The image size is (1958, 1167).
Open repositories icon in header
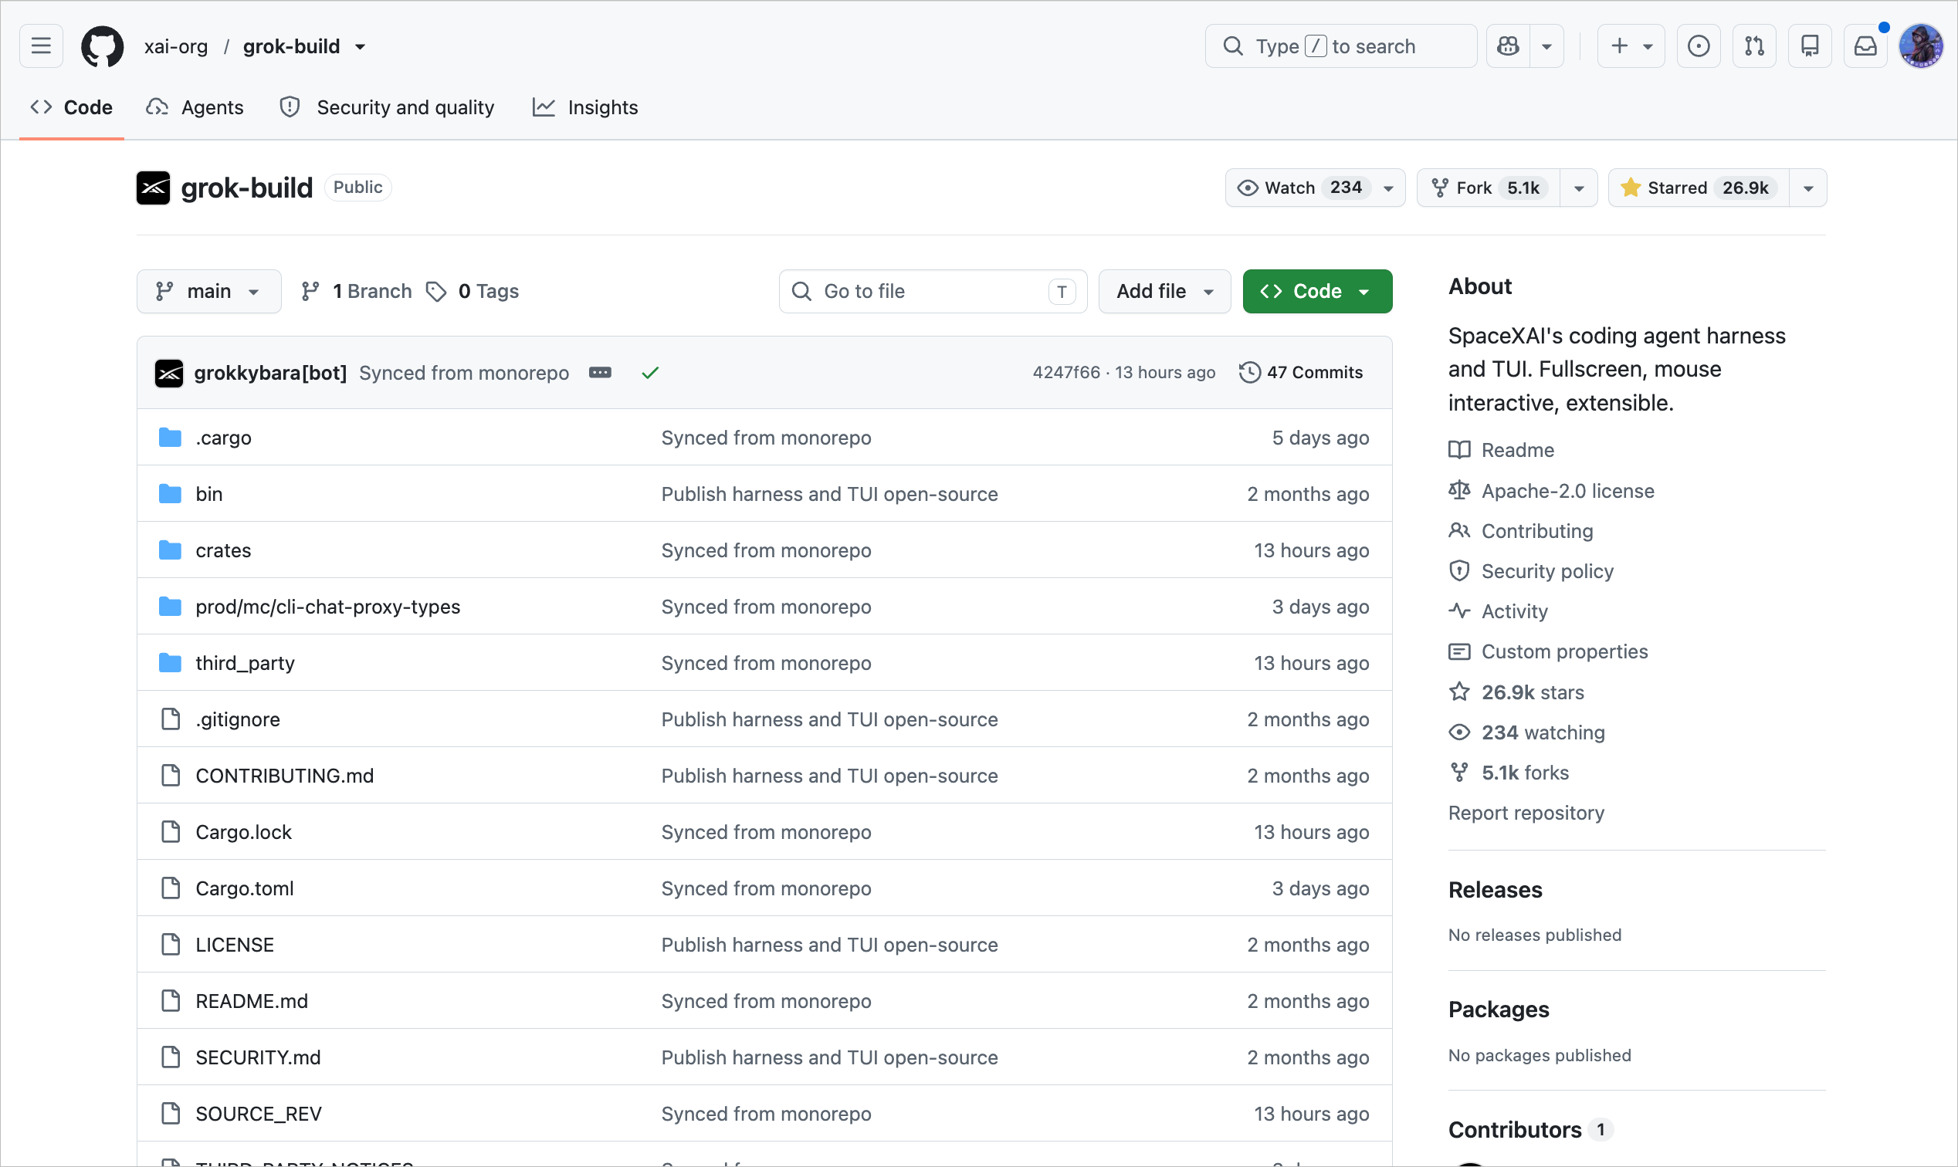click(x=1810, y=46)
